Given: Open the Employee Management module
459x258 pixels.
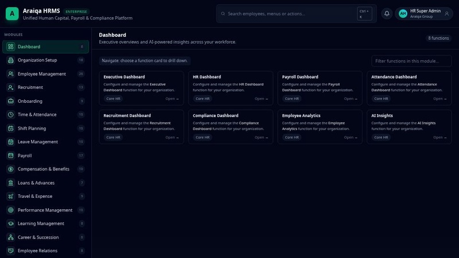Looking at the screenshot, I should [46, 74].
